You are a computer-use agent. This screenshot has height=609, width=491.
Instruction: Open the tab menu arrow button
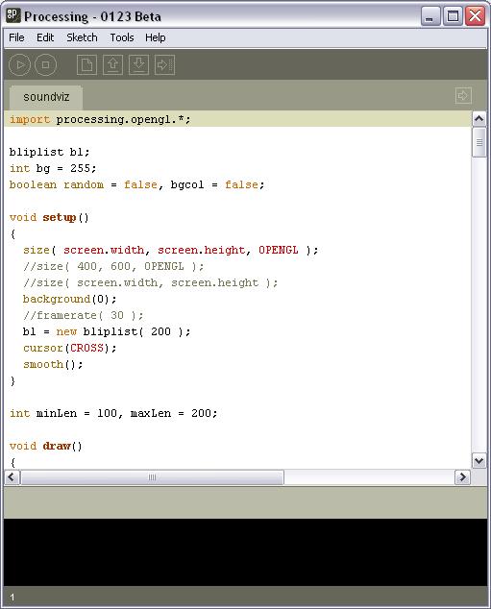click(x=463, y=95)
